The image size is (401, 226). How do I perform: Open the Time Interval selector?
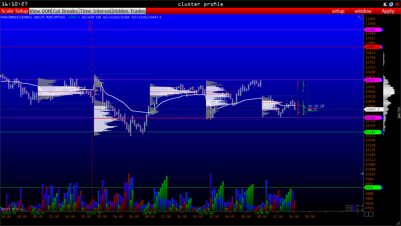coord(95,11)
